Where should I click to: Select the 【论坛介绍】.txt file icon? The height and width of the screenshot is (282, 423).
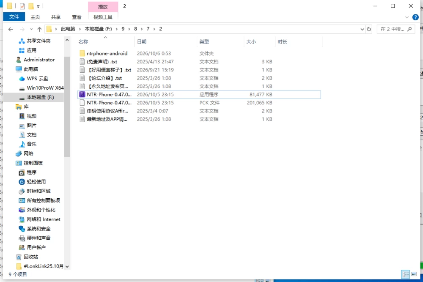tap(82, 78)
